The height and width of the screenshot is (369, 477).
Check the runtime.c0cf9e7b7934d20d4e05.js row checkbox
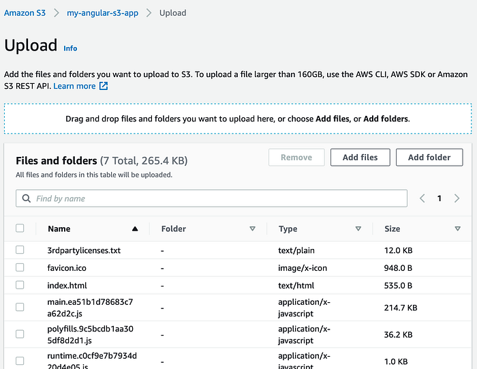coord(20,361)
